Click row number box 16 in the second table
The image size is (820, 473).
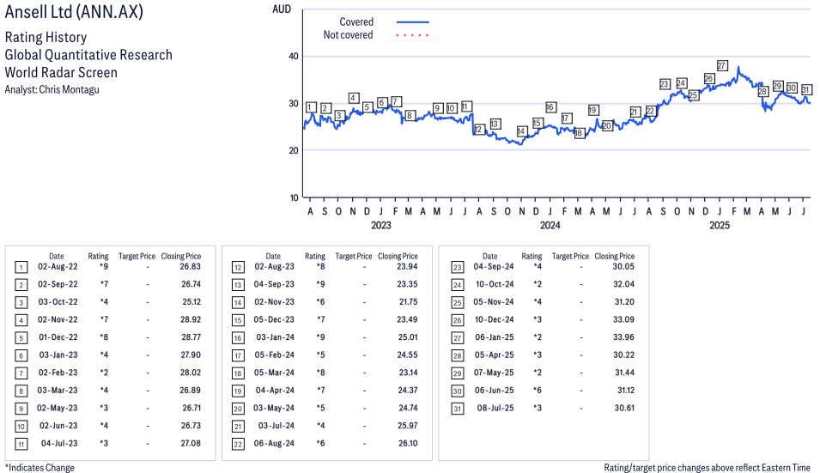(x=238, y=338)
